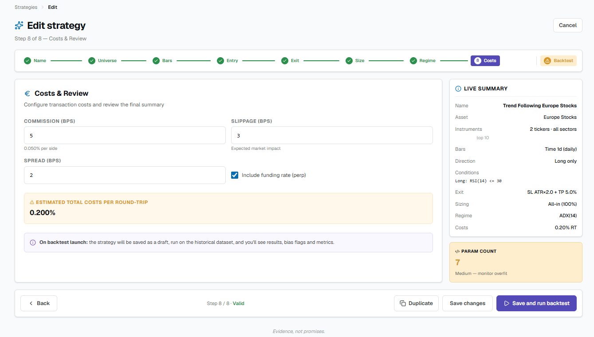The width and height of the screenshot is (594, 337).
Task: Focus the Spread (bps) input field
Action: tap(125, 175)
